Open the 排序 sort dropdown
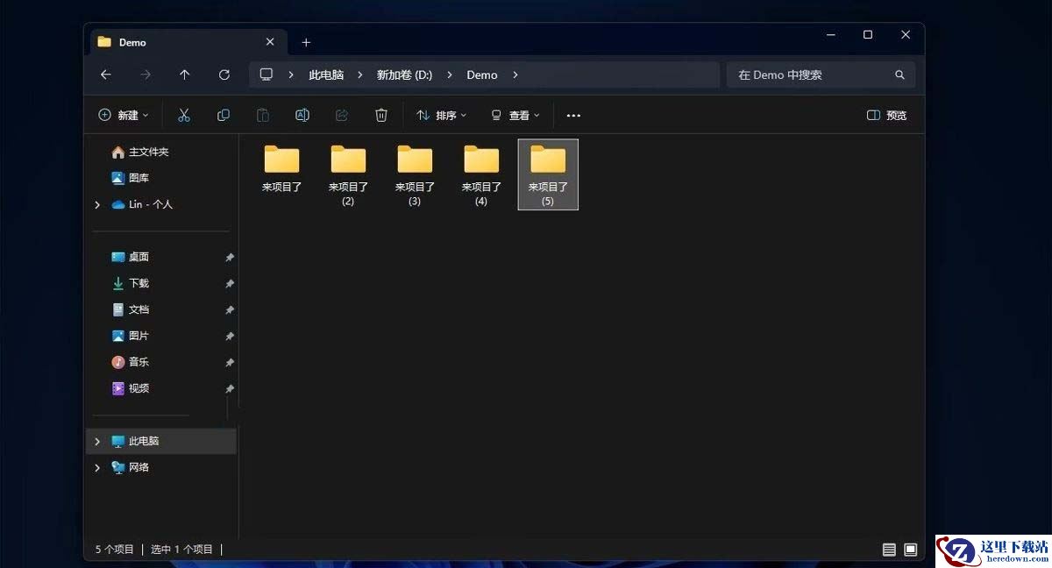The height and width of the screenshot is (568, 1052). pos(442,115)
